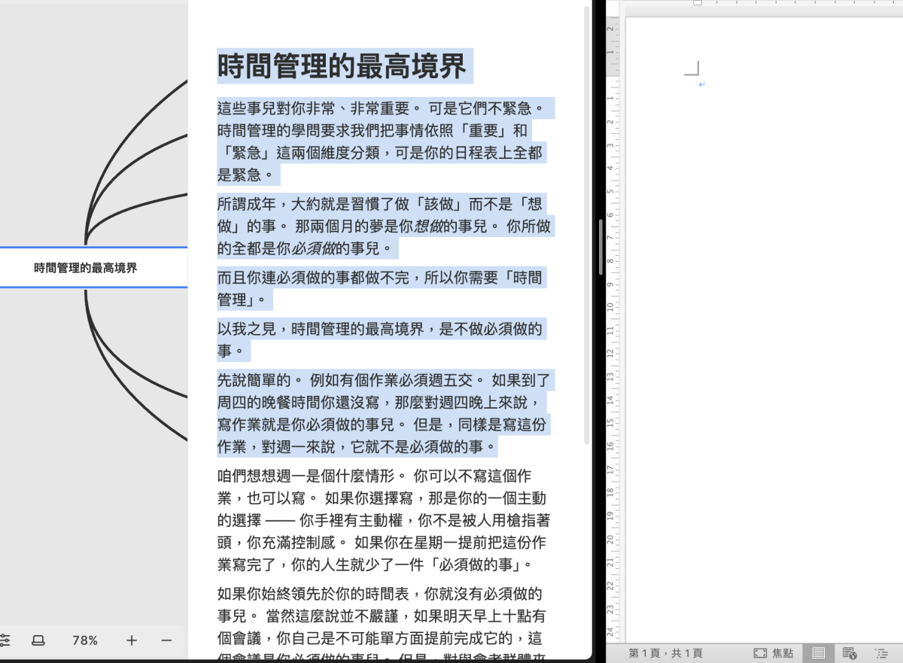Switch Word to Outline view icon
This screenshot has height=663, width=903.
pyautogui.click(x=881, y=653)
